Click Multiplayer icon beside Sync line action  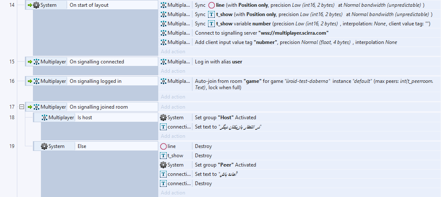[x=163, y=5]
